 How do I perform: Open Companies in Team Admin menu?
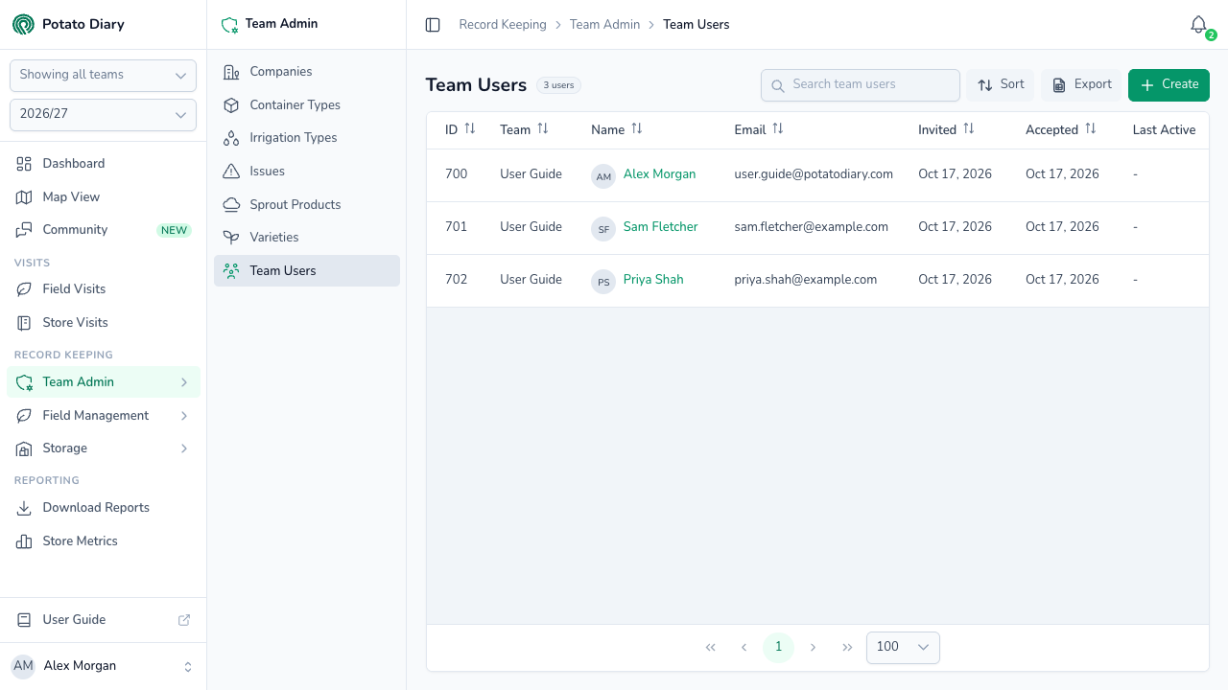307,72
